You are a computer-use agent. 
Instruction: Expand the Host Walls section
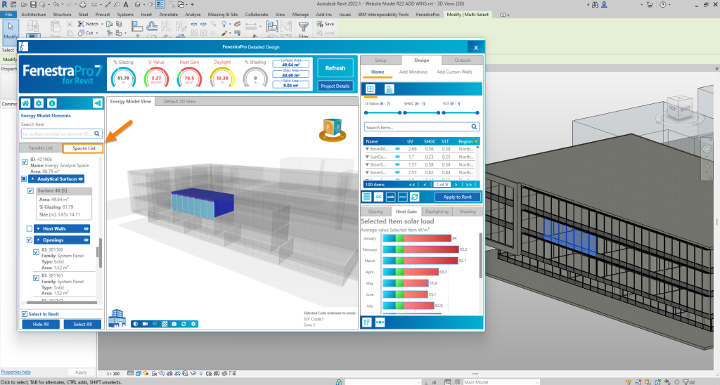click(38, 228)
